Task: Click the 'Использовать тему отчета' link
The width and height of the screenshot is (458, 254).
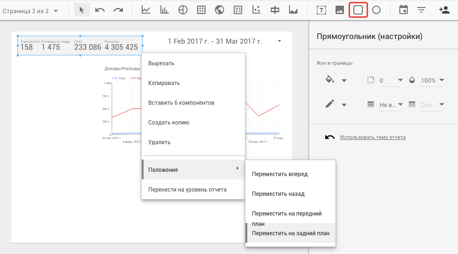Action: click(373, 137)
